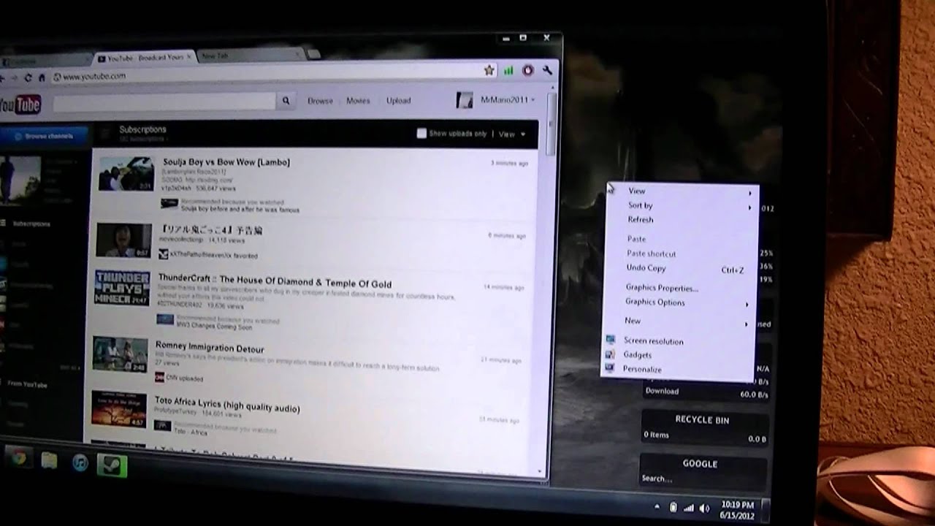Click the browser vertical scrollbar thumb
The width and height of the screenshot is (935, 526).
[552, 124]
